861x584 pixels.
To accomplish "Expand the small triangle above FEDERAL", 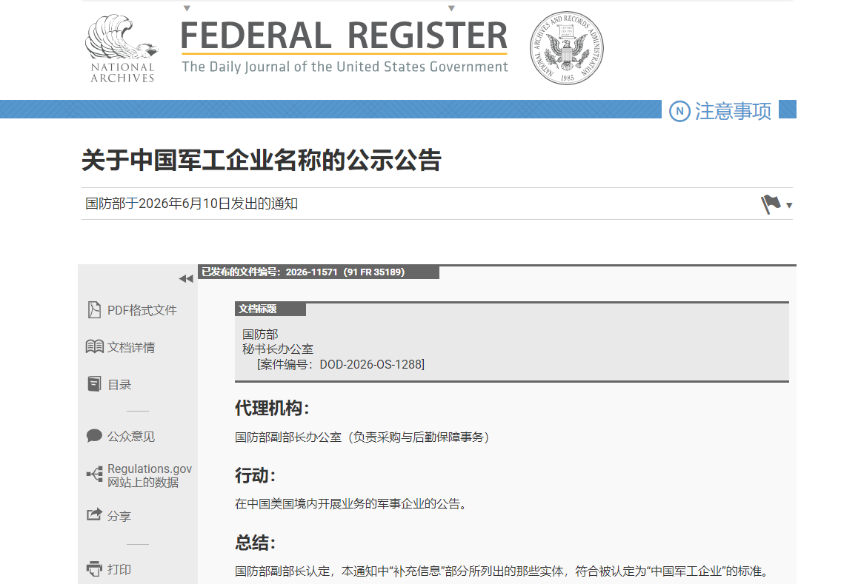I will coord(187,8).
